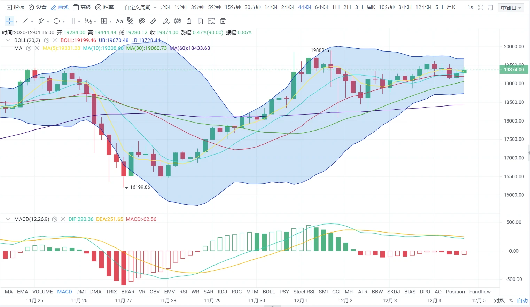Expand the right side panel handle
Screen dimensions: 530x307
click(x=528, y=153)
